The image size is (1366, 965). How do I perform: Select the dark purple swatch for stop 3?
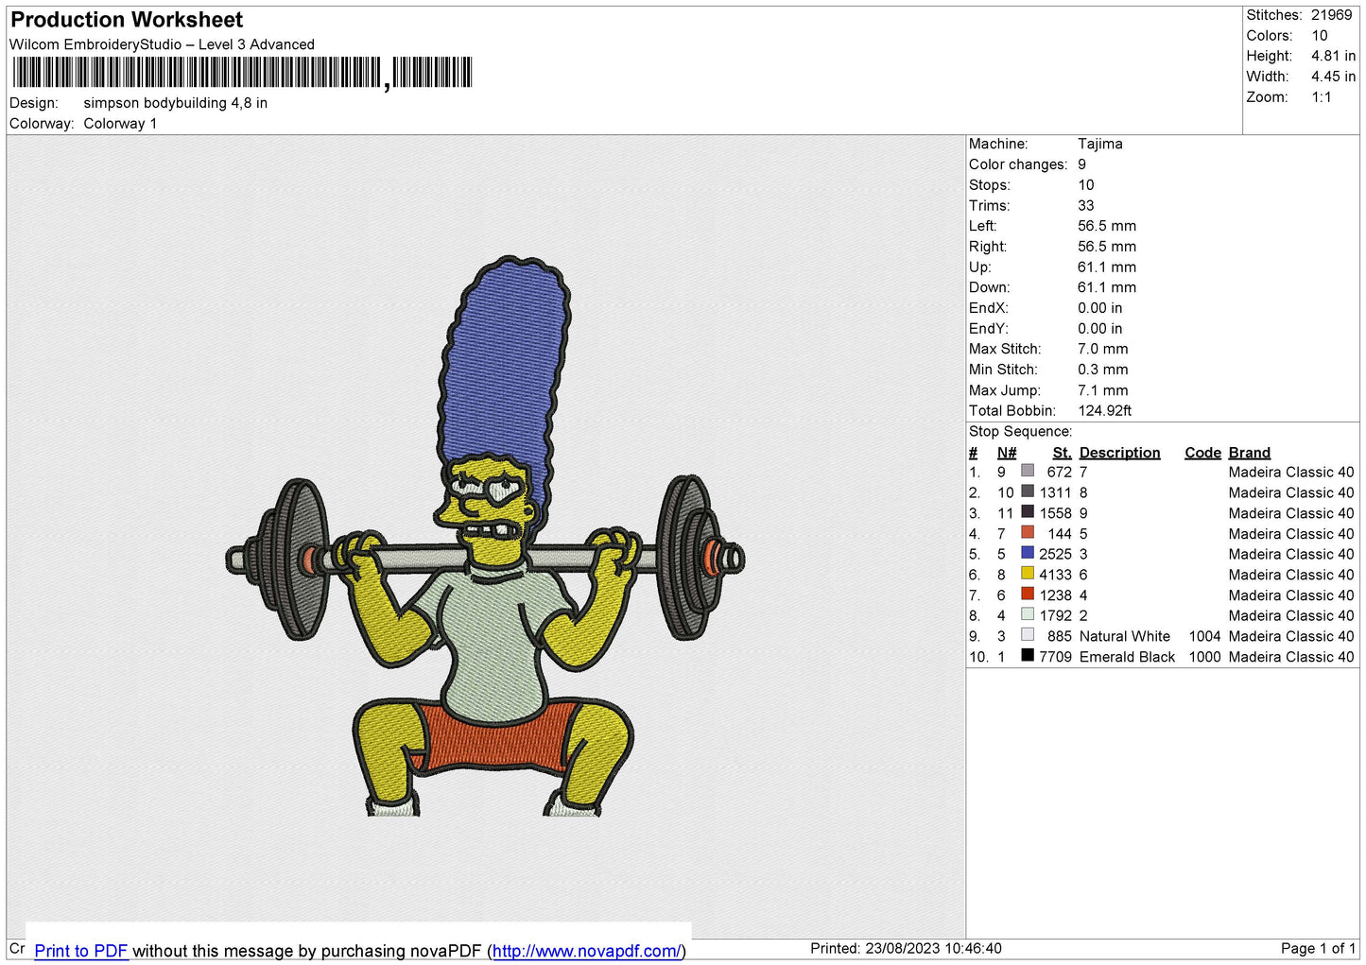pos(1028,511)
